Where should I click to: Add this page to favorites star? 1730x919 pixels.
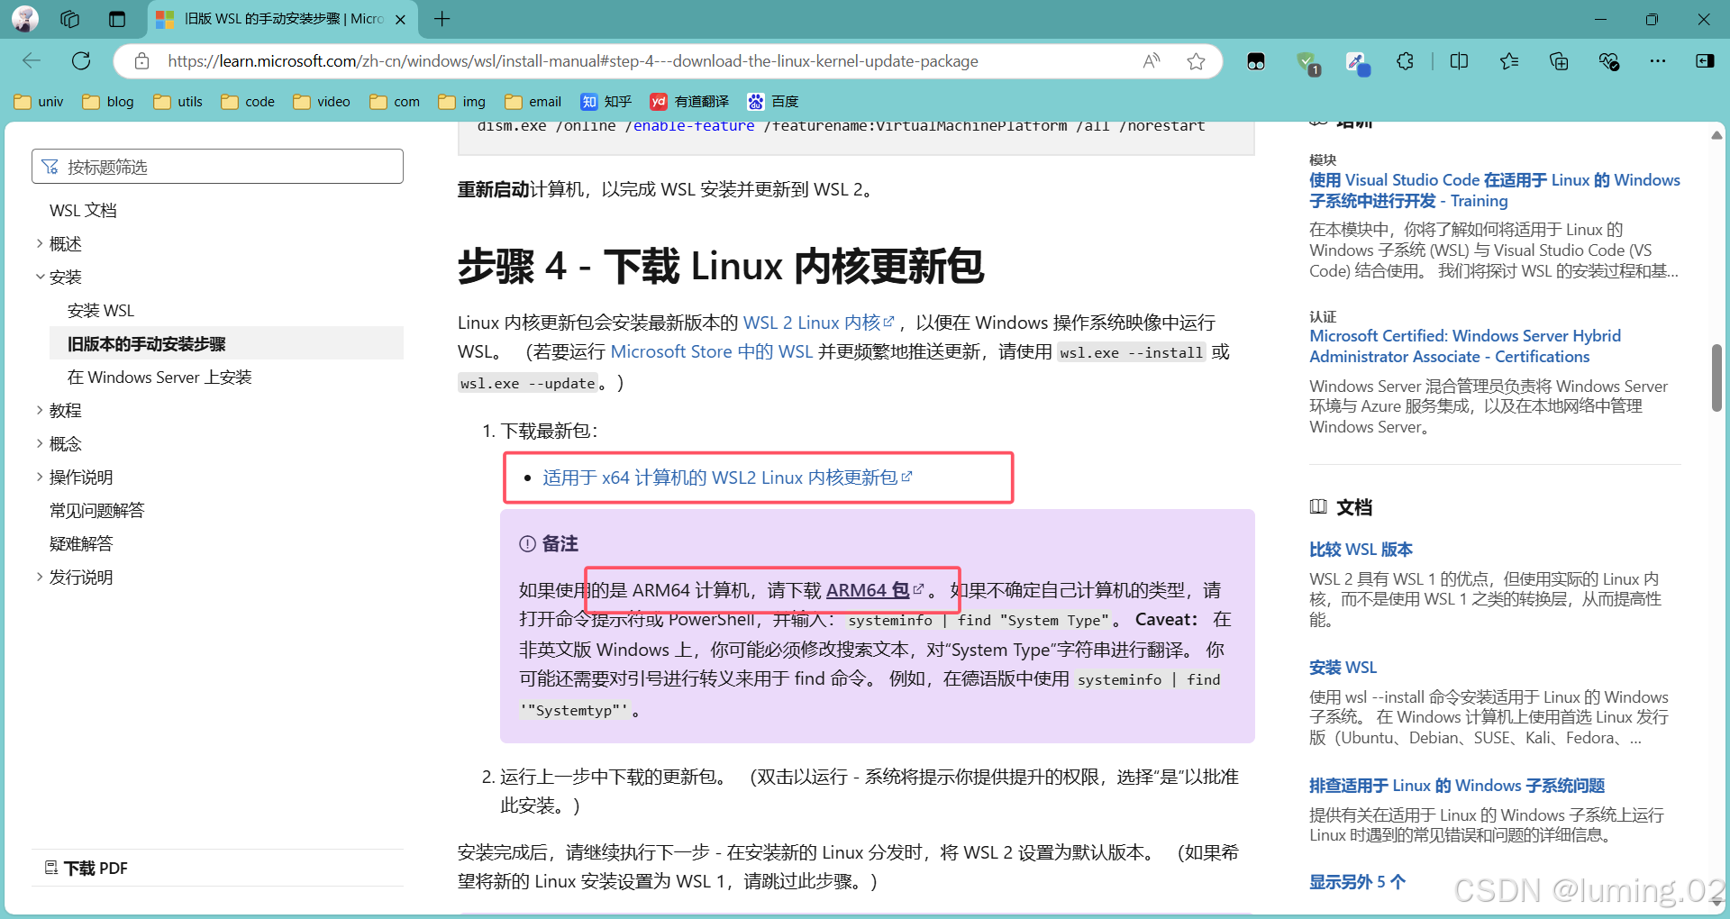(1196, 61)
